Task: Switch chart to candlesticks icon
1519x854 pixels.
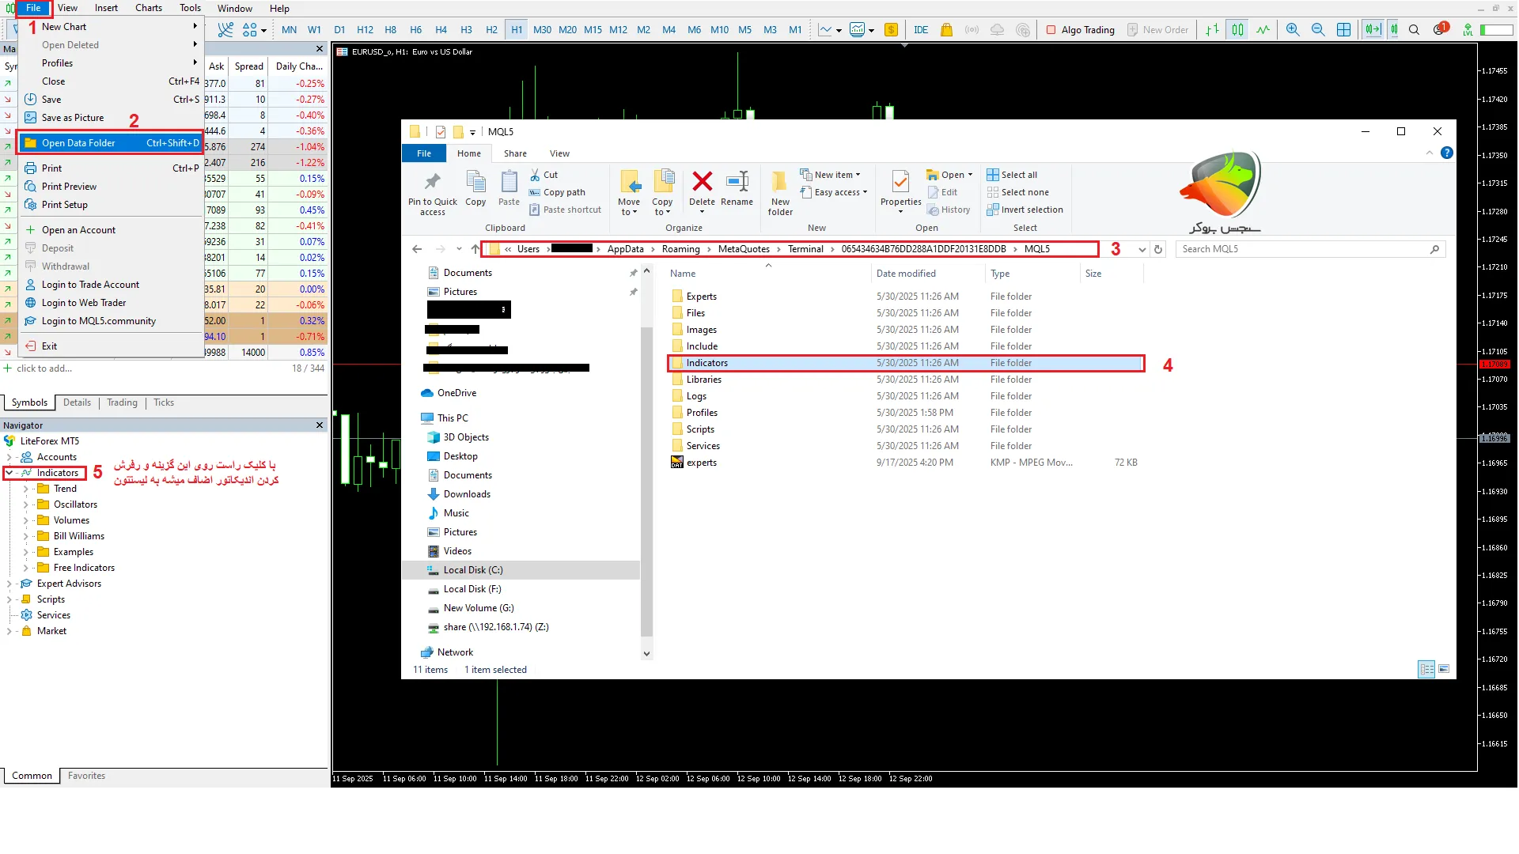Action: point(1237,30)
